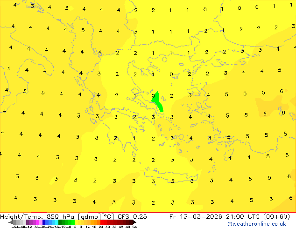296x228 pixels.
Task: Click the 0 value inside the green area
Action: pos(153,96)
